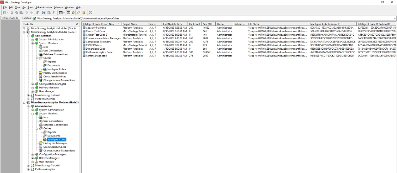This screenshot has height=173, width=397.
Task: Click the MicroStrategy Tutorial project icon under Node1
Action: pyautogui.click(x=33, y=95)
